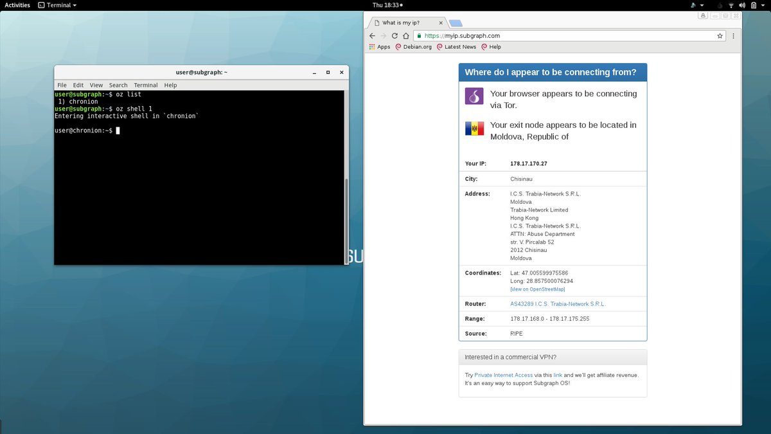This screenshot has width=771, height=434.
Task: Click the RIPE source value
Action: click(517, 334)
